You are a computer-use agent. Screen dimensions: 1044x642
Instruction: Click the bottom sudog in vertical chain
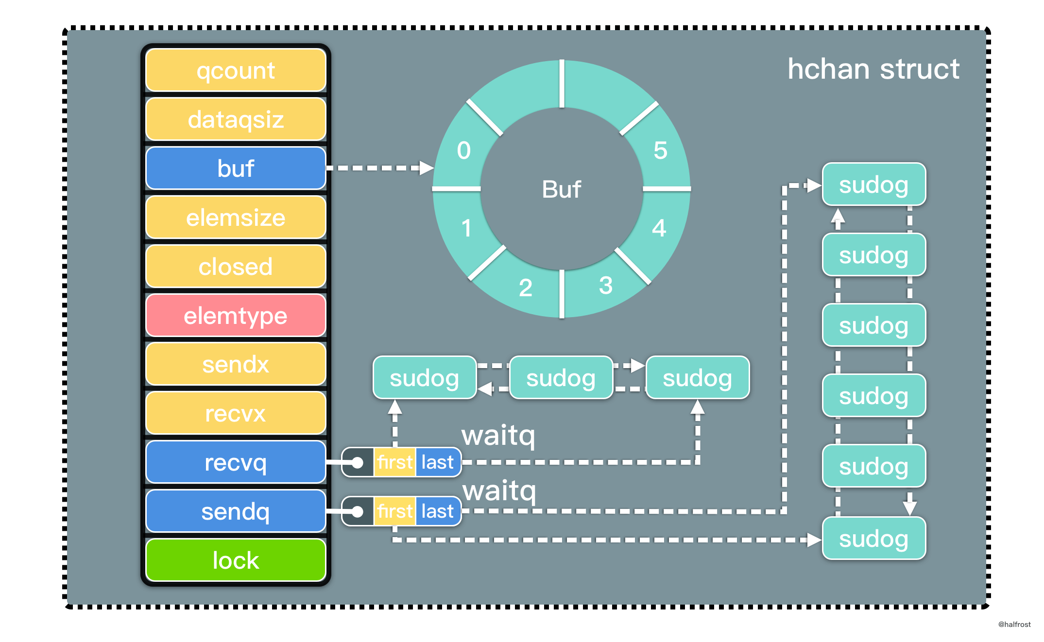point(874,539)
